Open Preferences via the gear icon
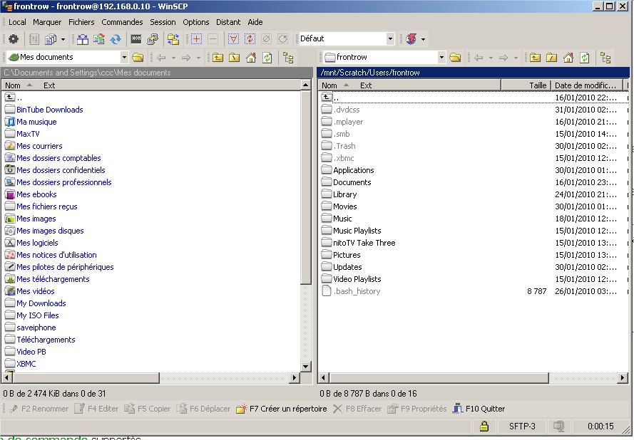This screenshot has width=634, height=440. (14, 39)
